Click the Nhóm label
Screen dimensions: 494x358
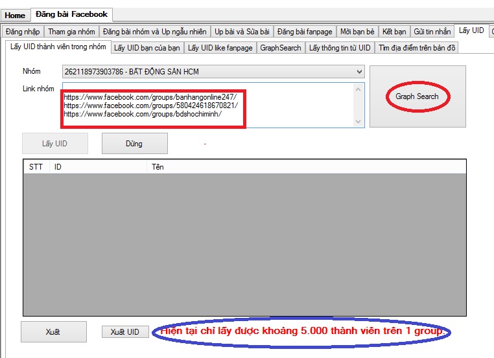pos(32,71)
